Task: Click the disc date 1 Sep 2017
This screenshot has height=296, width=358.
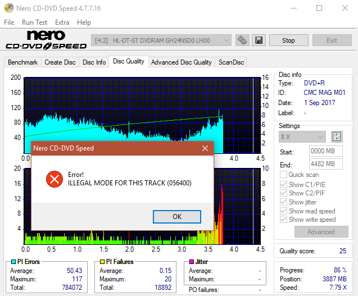Action: click(x=319, y=103)
